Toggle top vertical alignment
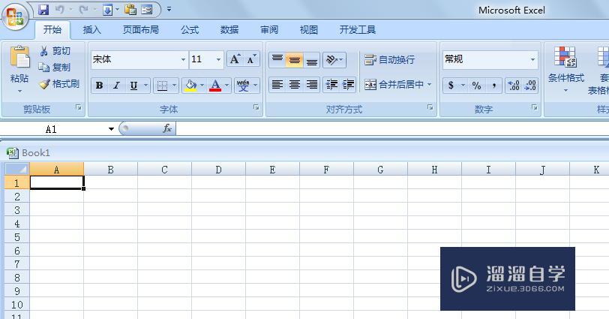The width and height of the screenshot is (609, 319). [277, 60]
